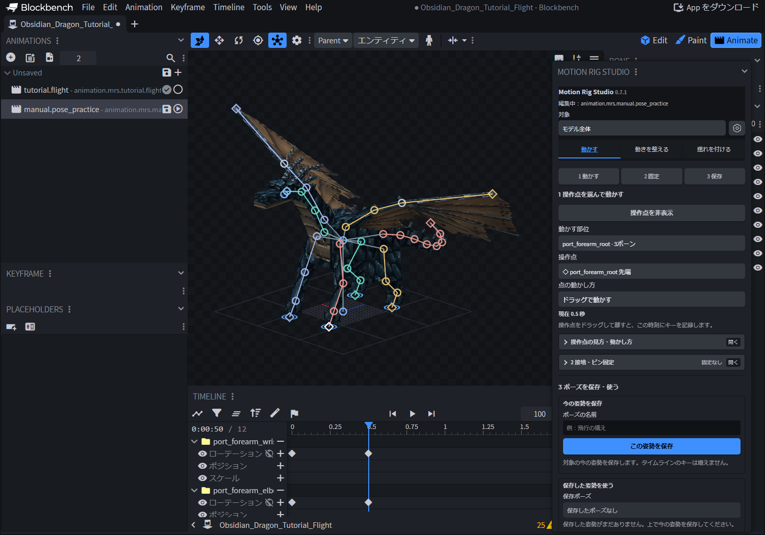Click the timeline filter funnel icon
The height and width of the screenshot is (535, 765).
point(217,413)
